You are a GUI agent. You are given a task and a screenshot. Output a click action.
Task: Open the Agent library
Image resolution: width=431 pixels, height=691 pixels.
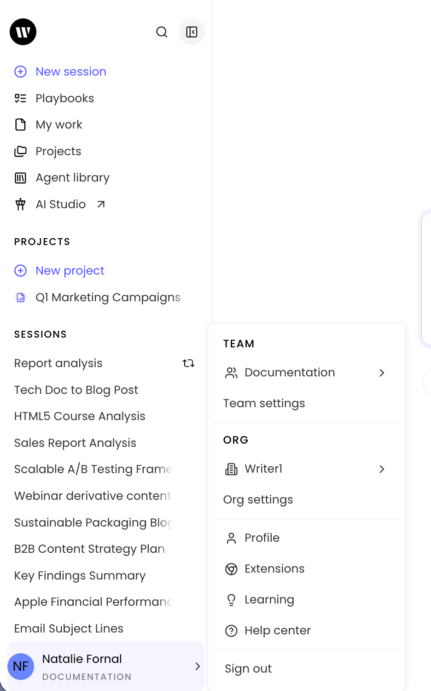[62, 177]
